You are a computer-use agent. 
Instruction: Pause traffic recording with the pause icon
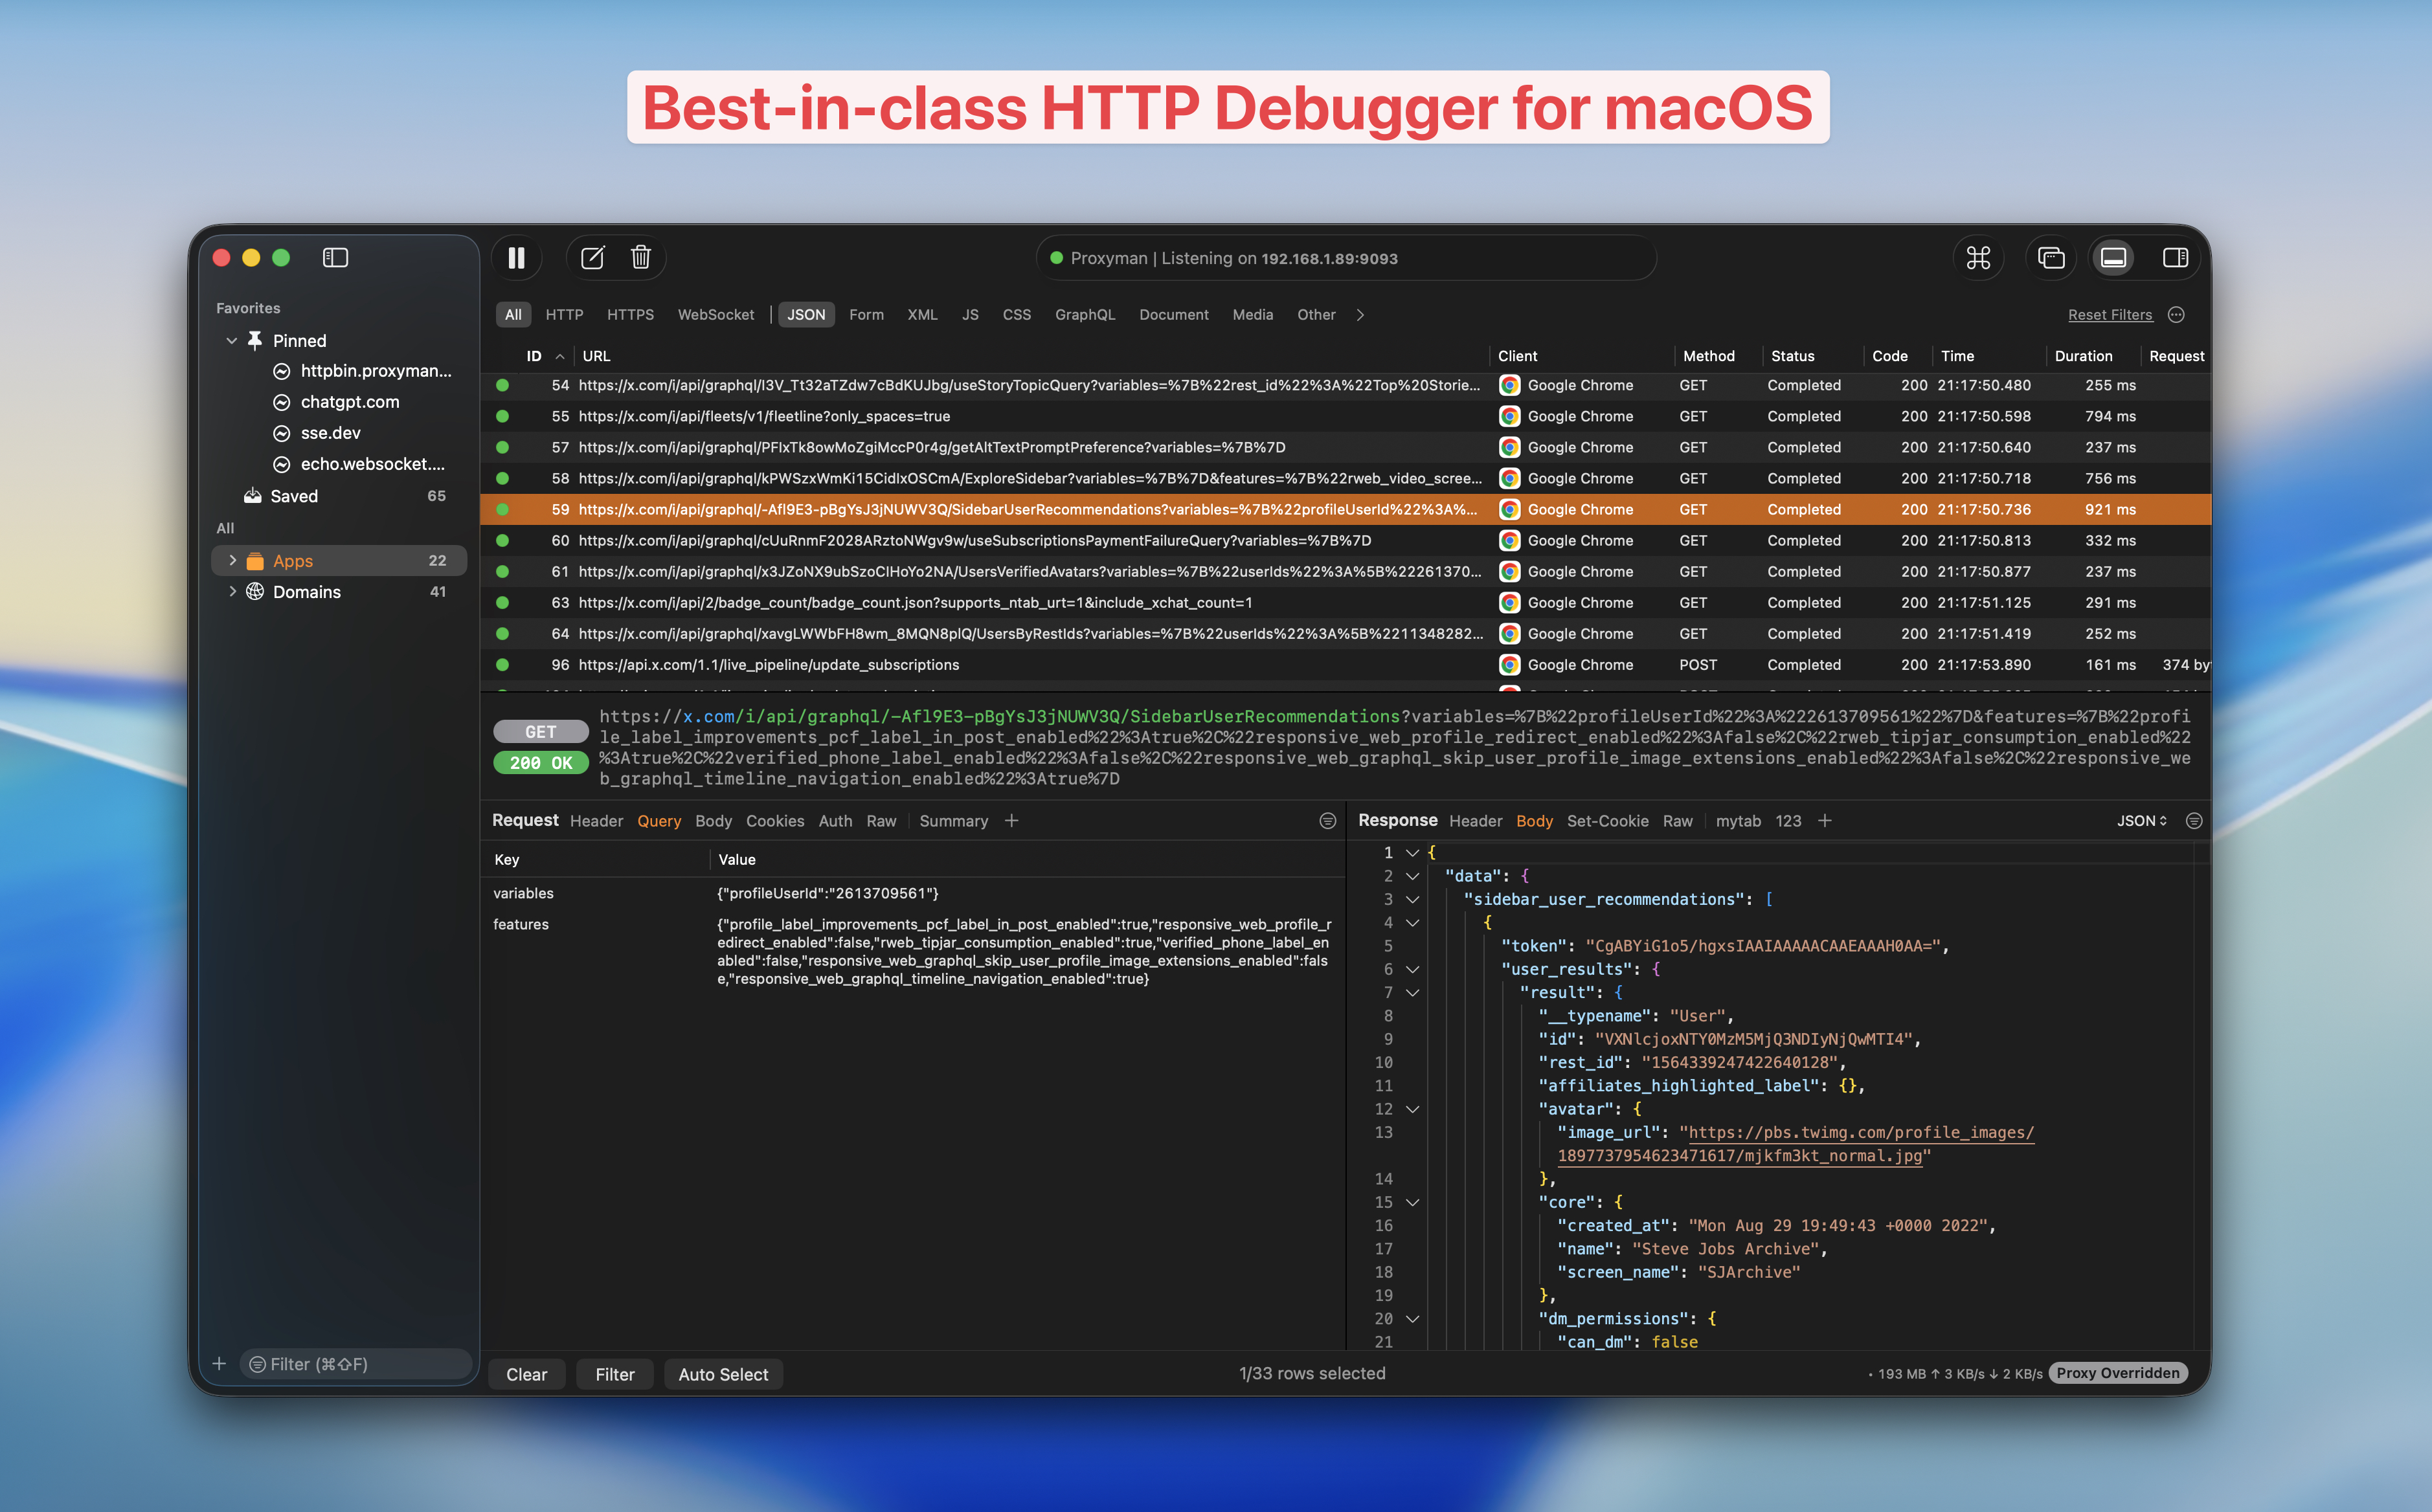pyautogui.click(x=516, y=258)
